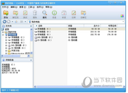Collapse the 详细信息 panel arrow
This screenshot has width=128, height=93.
[31, 60]
